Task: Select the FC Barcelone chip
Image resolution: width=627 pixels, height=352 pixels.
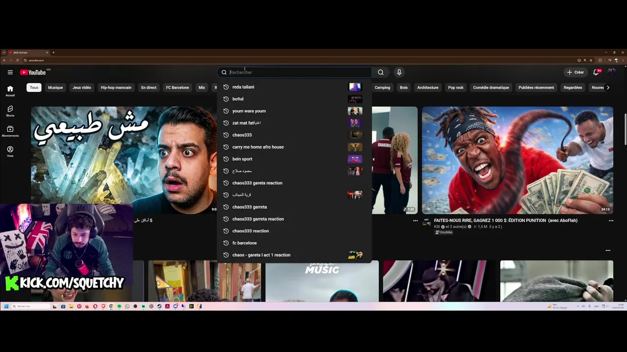Action: [x=177, y=88]
